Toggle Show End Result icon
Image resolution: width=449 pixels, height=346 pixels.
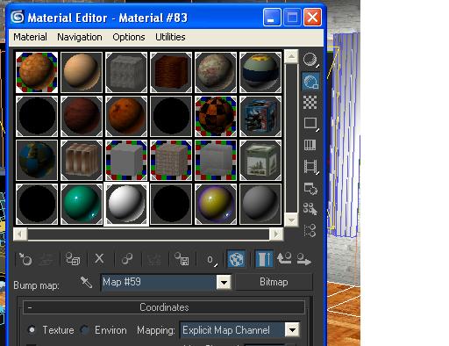tap(264, 259)
